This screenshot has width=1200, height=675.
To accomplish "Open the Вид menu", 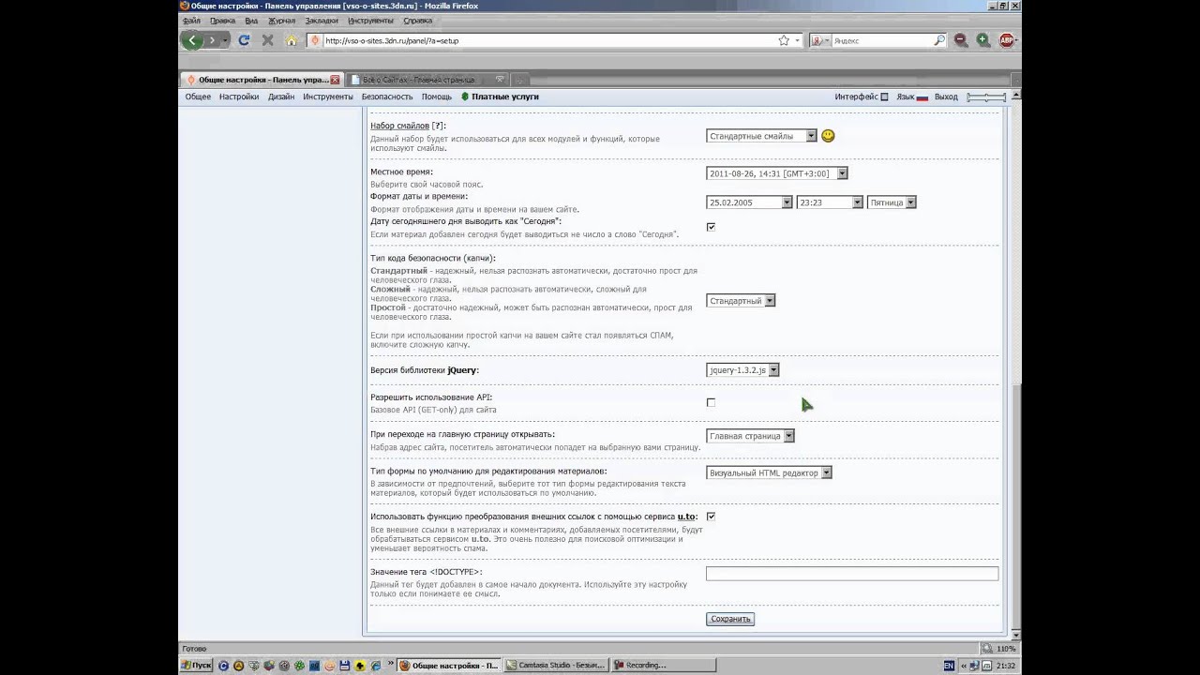I will point(251,21).
